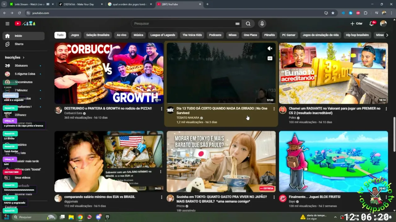Screen dimensions: 396x222
Task: Open options for comparando salário mínimo video
Action: [x=161, y=197]
